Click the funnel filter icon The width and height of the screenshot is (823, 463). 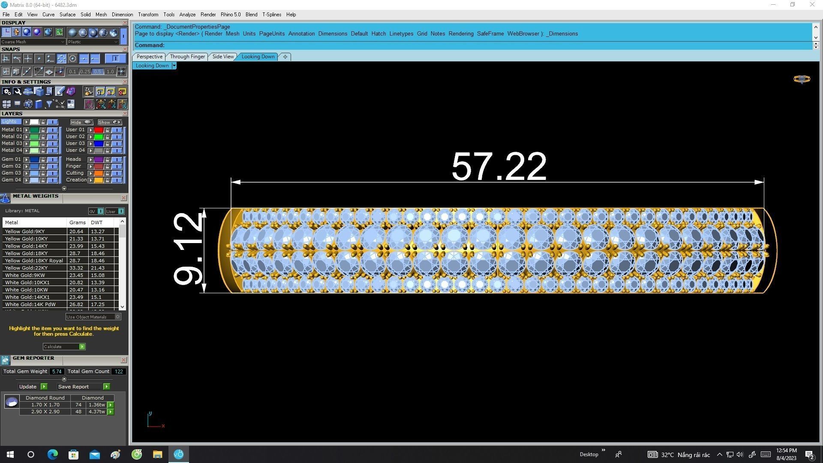point(49,104)
